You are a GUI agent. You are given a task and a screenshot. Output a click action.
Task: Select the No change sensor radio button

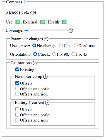pyautogui.click(x=34, y=46)
